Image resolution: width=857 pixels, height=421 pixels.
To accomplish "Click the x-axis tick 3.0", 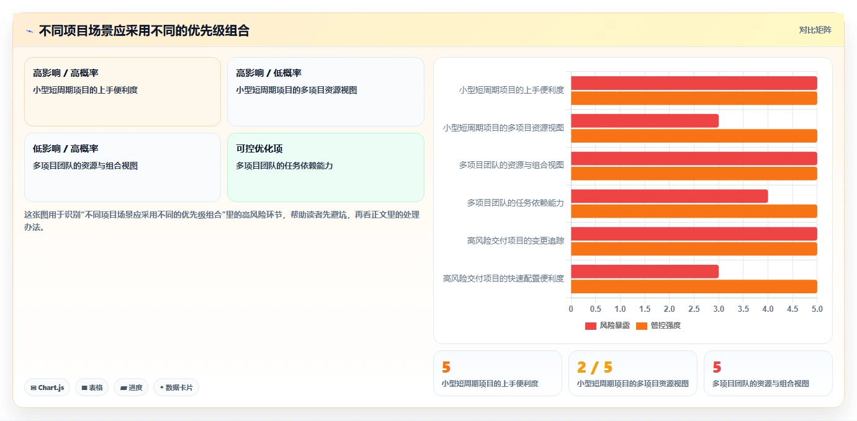I will (x=719, y=309).
